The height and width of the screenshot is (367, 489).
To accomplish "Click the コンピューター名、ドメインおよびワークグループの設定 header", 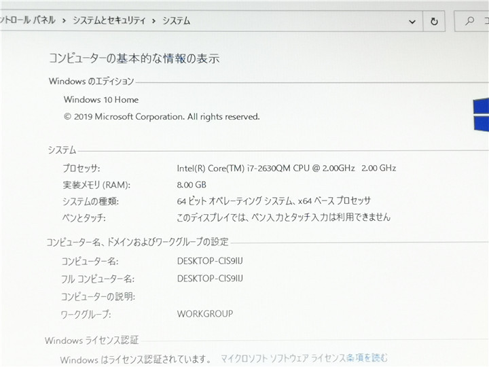I will point(137,242).
